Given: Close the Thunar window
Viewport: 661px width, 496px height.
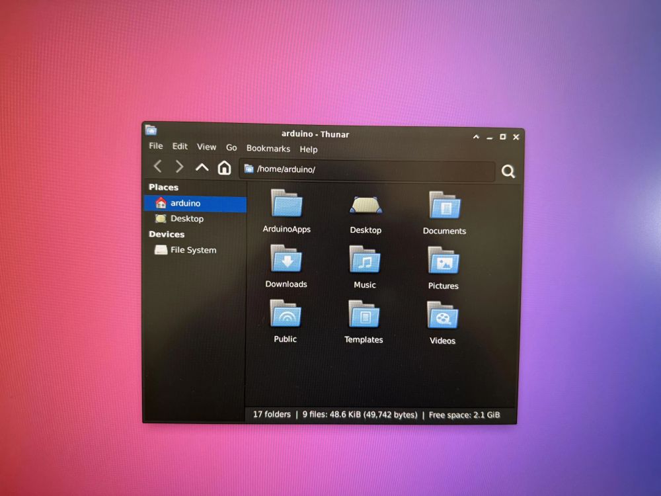Looking at the screenshot, I should 516,137.
